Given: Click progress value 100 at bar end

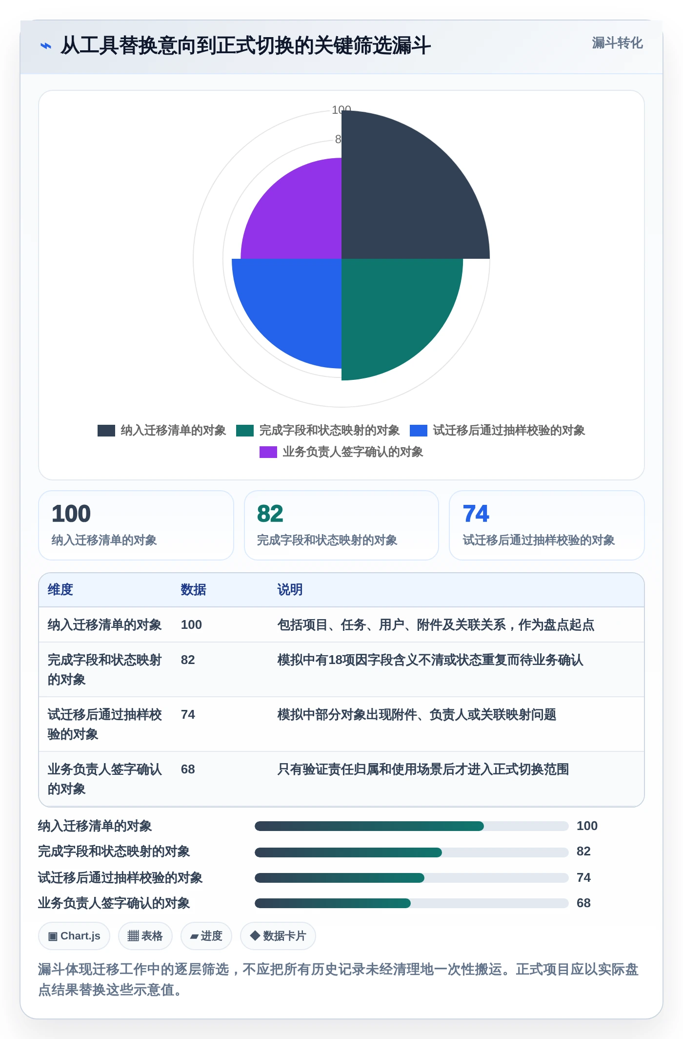Looking at the screenshot, I should tap(587, 826).
